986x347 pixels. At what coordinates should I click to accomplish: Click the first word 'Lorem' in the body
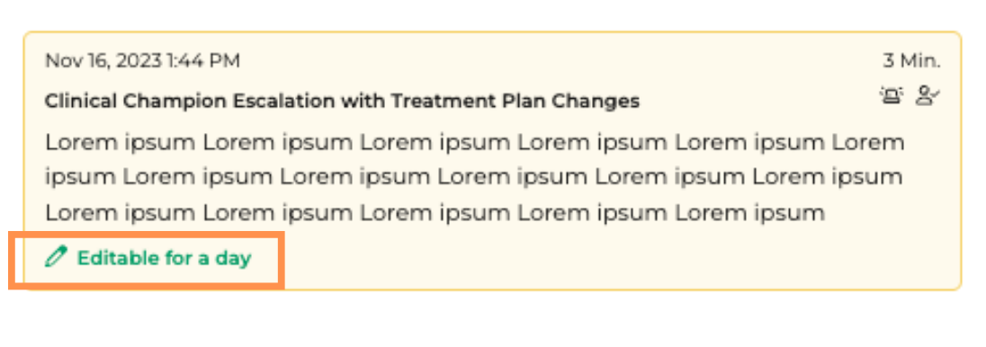pyautogui.click(x=81, y=143)
